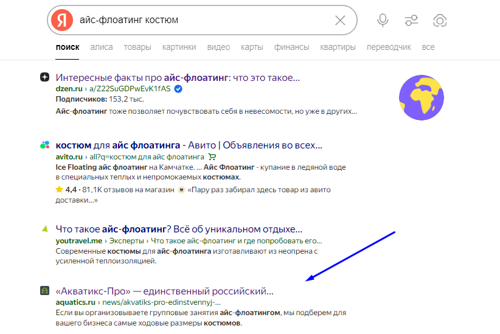Click the Avito favicon beside second result
500x334 pixels.
44,145
